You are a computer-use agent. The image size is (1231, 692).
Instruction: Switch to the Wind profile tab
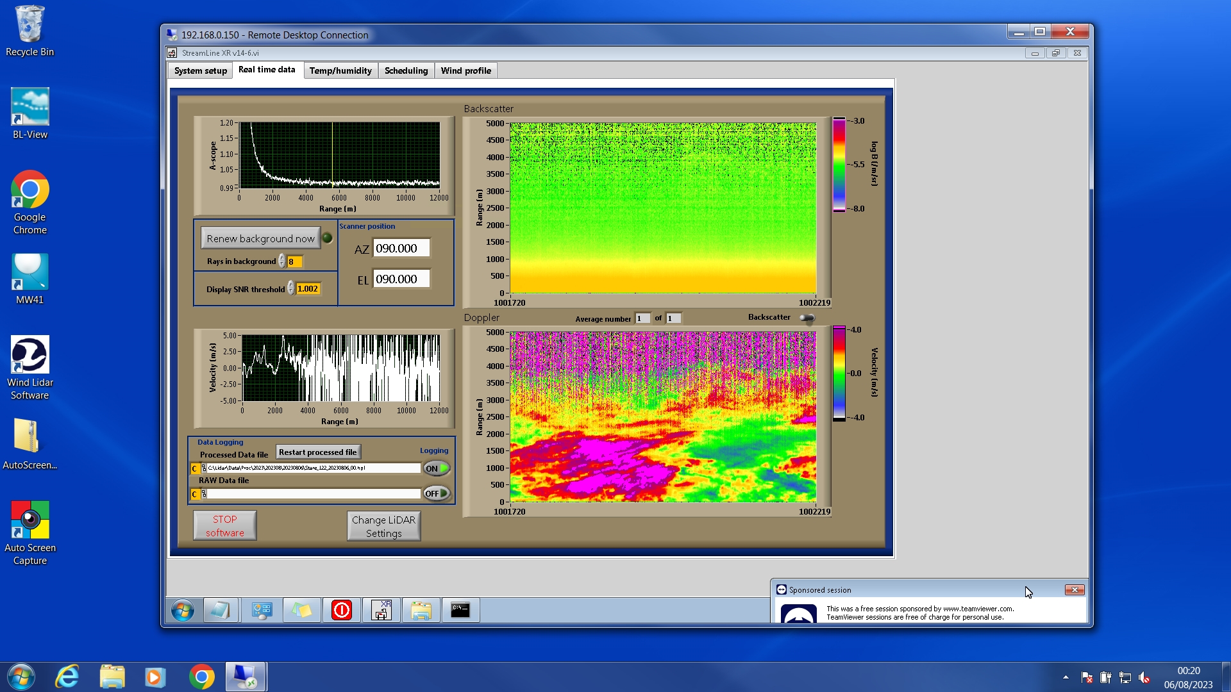click(x=465, y=70)
